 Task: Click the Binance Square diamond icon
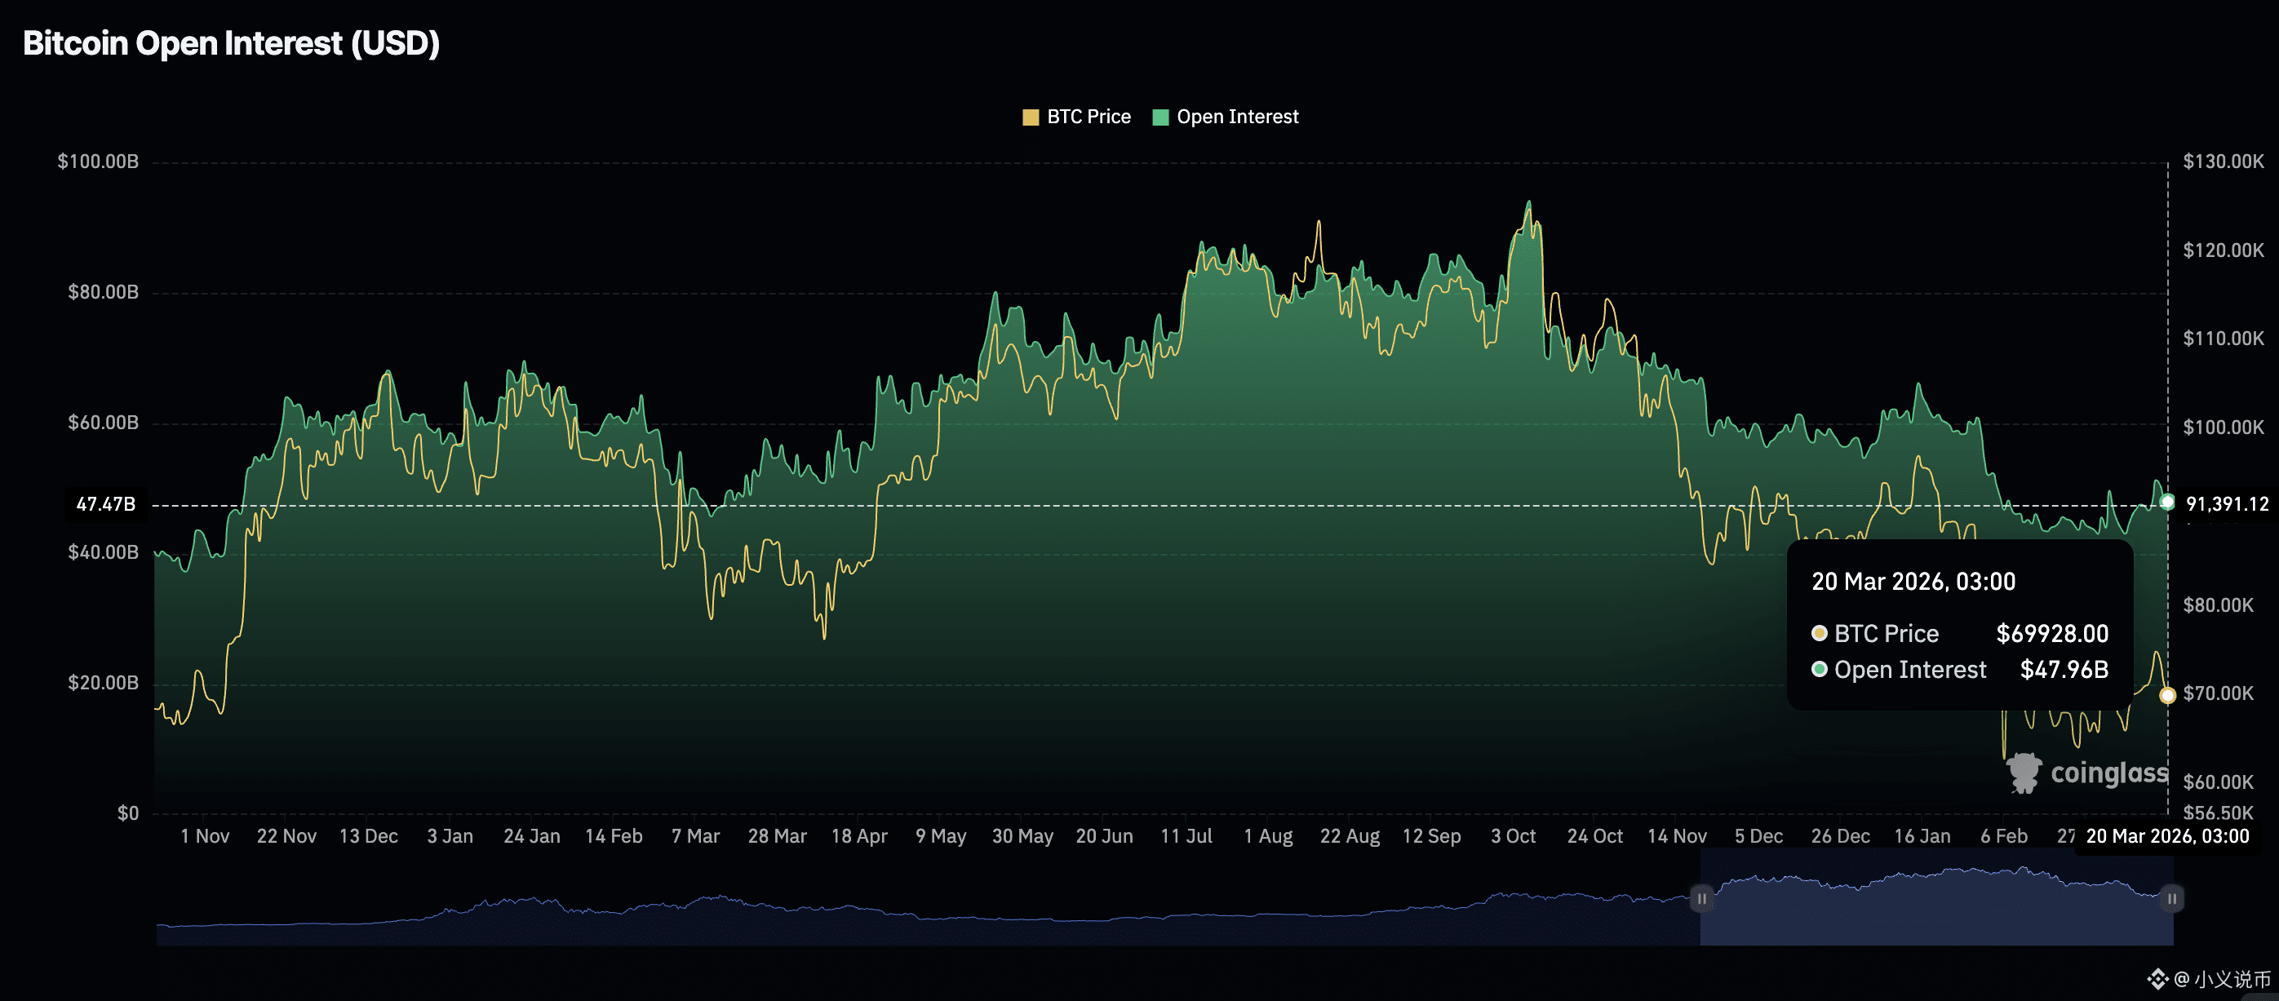(x=2157, y=978)
